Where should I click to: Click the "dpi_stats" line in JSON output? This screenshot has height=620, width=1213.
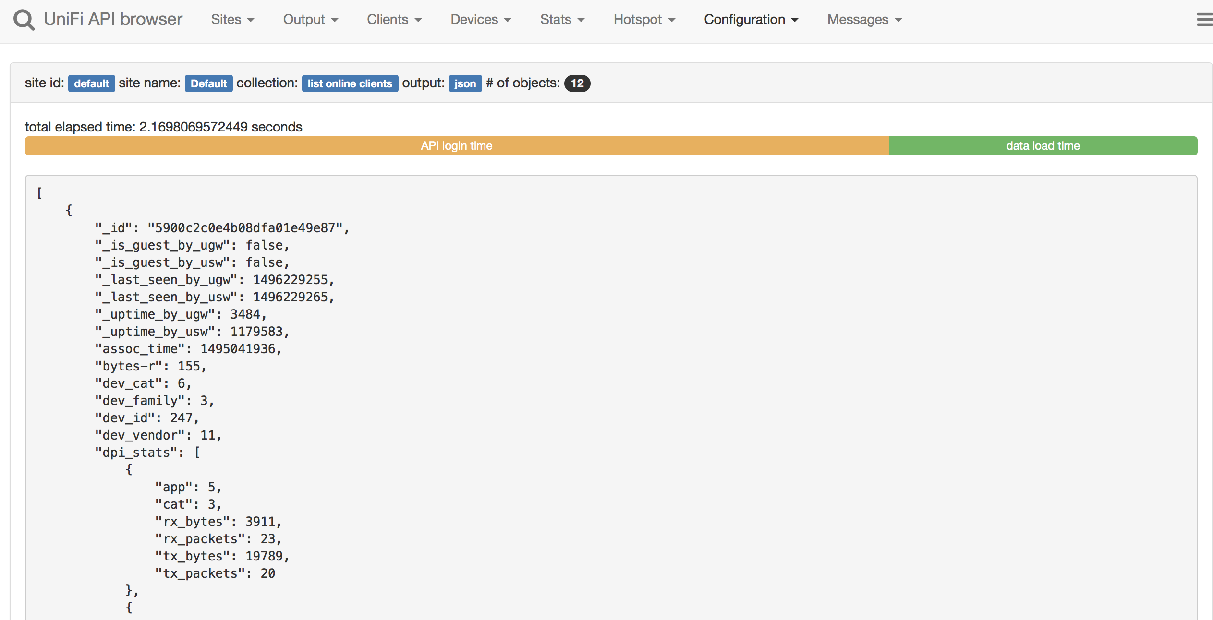(x=147, y=453)
